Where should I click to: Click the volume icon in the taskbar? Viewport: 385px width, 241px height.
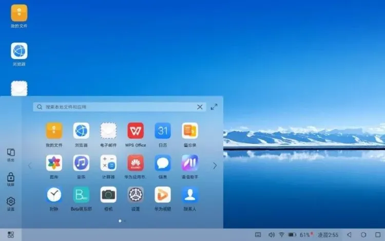[x=271, y=235]
